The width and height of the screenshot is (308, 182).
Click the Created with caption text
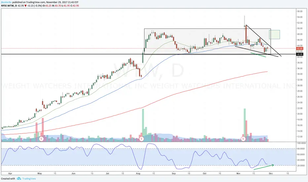[x=8, y=179]
